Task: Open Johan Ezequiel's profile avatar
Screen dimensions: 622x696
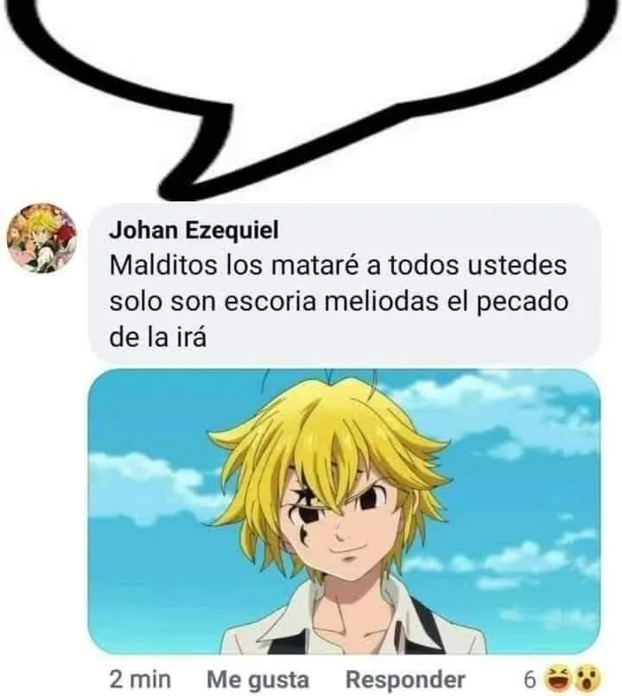Action: [x=41, y=238]
